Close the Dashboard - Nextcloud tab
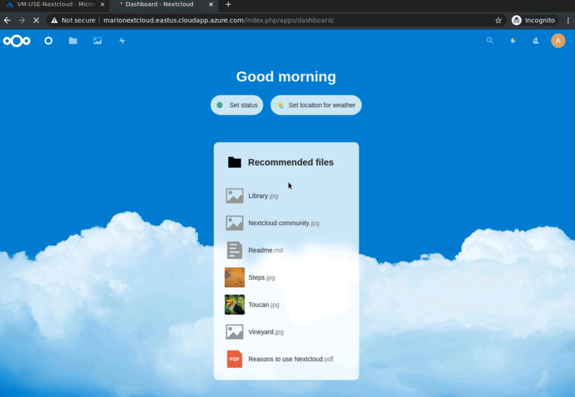Viewport: 575px width, 397px height. pos(211,4)
